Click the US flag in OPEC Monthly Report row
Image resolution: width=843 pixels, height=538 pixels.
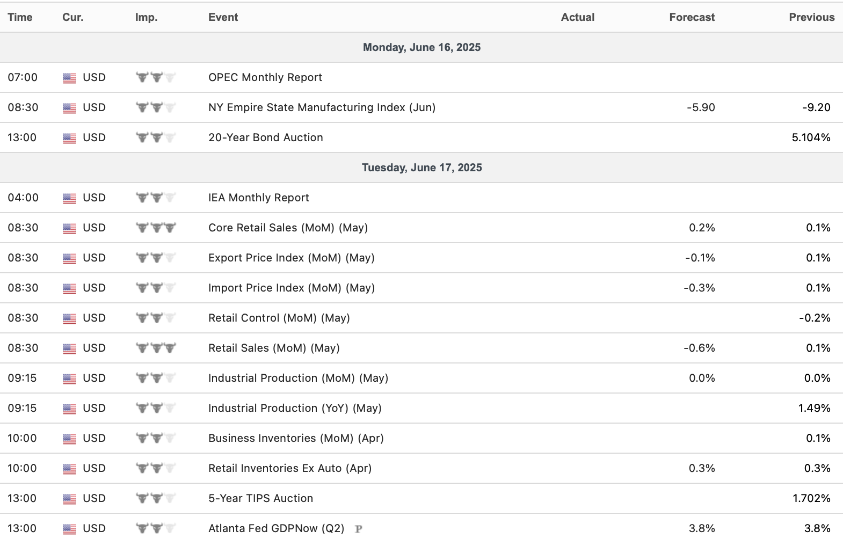click(x=69, y=78)
